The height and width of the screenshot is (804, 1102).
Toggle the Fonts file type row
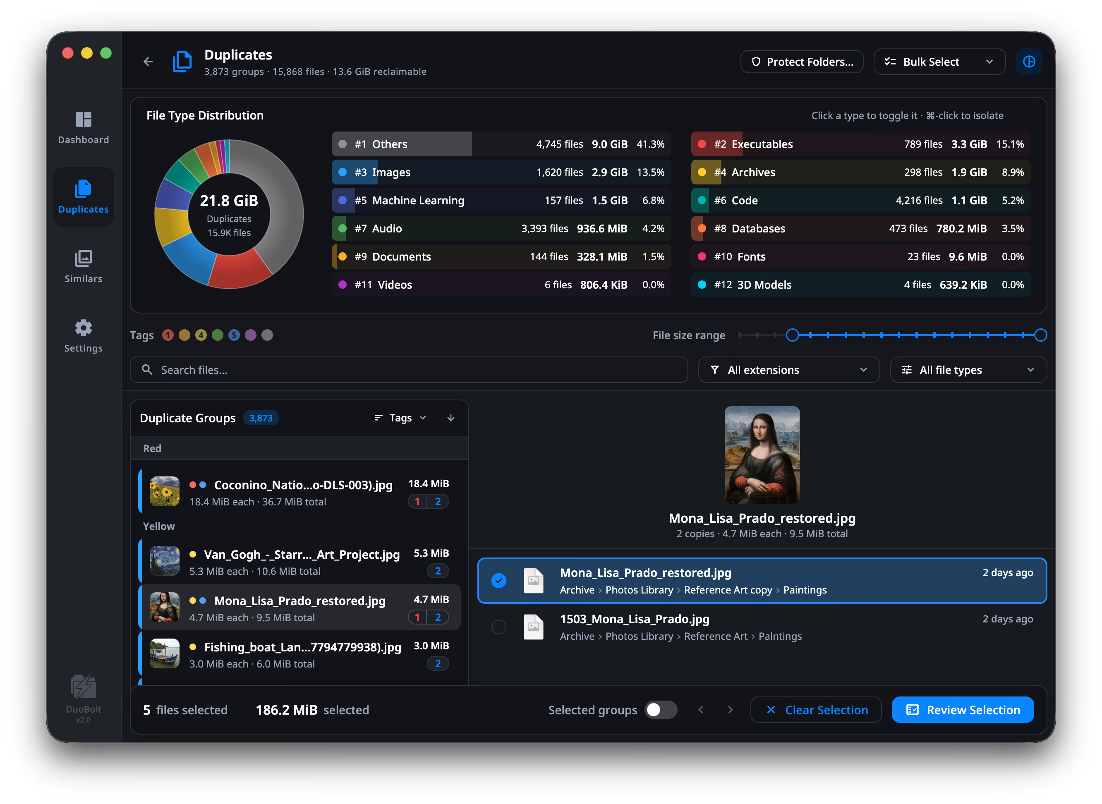coord(860,256)
